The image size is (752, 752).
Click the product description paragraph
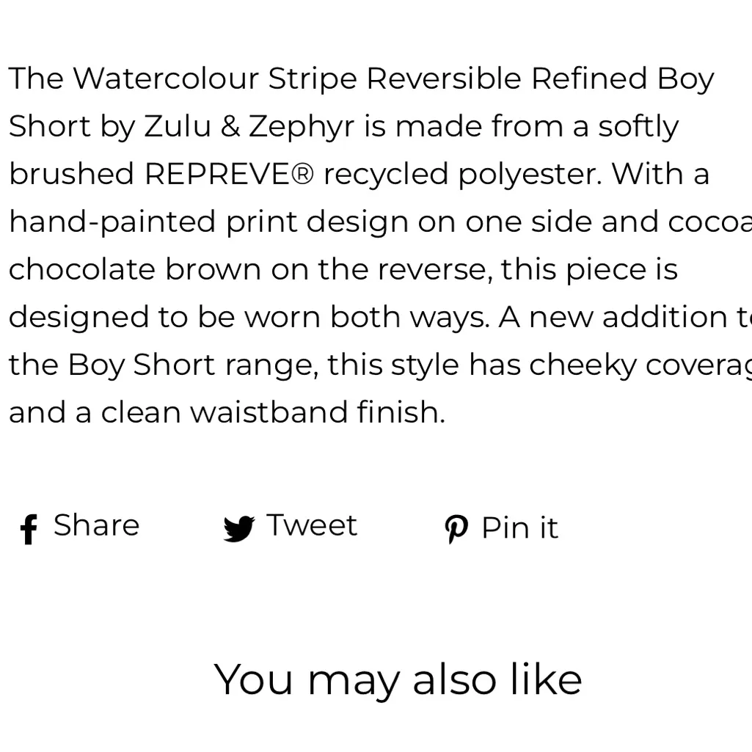(367, 242)
